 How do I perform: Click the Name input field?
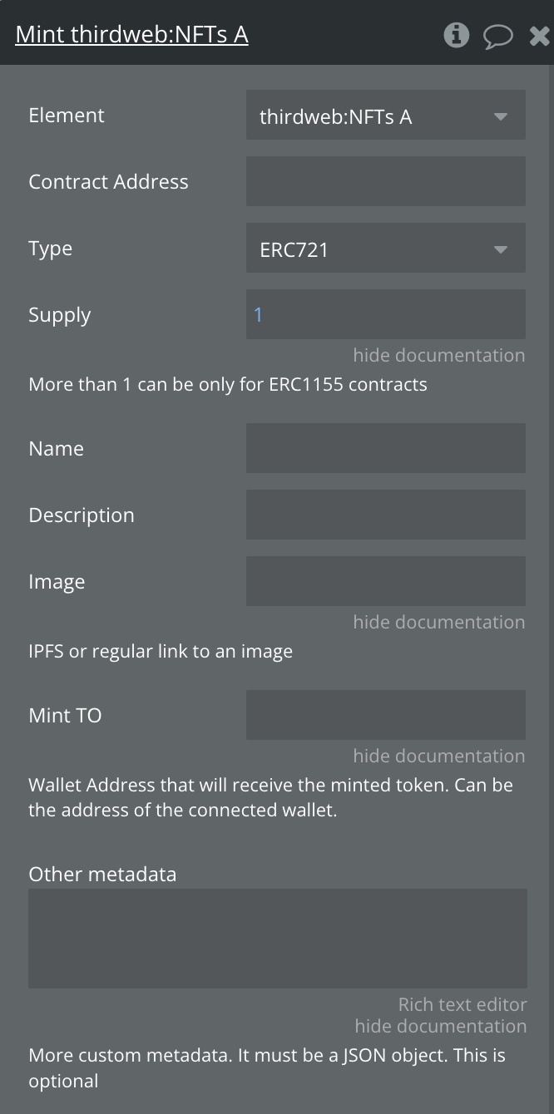click(x=385, y=448)
